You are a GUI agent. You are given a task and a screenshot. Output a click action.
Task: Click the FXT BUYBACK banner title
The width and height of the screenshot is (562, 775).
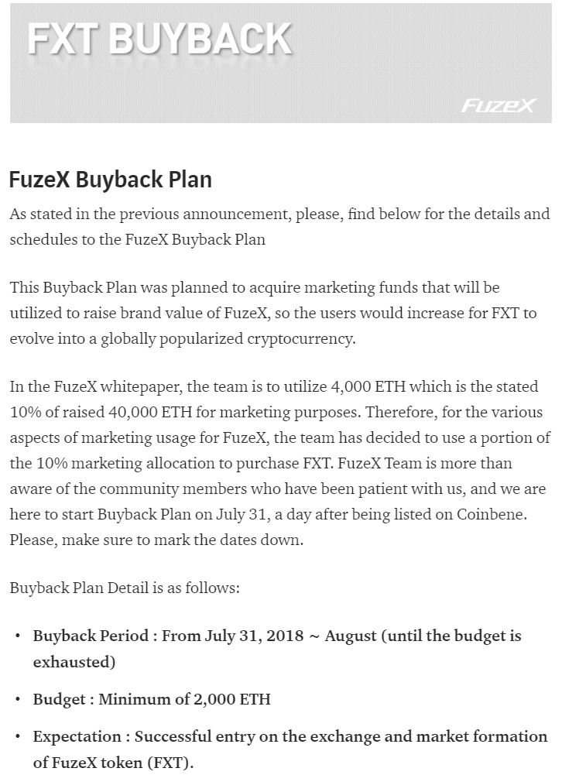tap(159, 39)
